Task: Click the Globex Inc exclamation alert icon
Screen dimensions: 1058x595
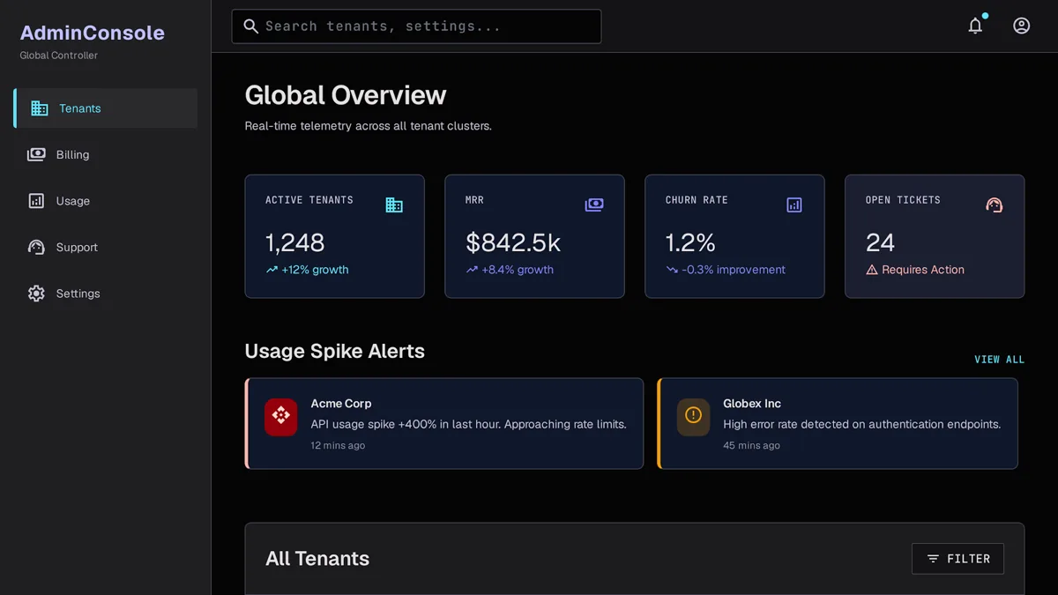Action: point(693,417)
